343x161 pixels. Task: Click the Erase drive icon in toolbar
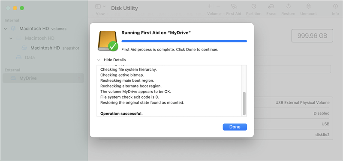pos(271,6)
